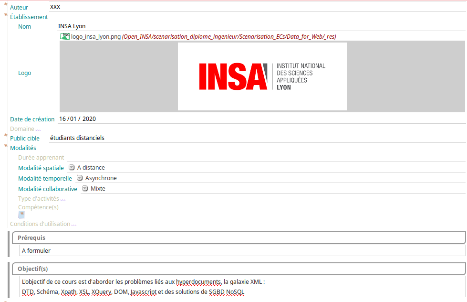Open the logo_insa_lyon.png file reference
The image size is (467, 302).
coord(95,37)
